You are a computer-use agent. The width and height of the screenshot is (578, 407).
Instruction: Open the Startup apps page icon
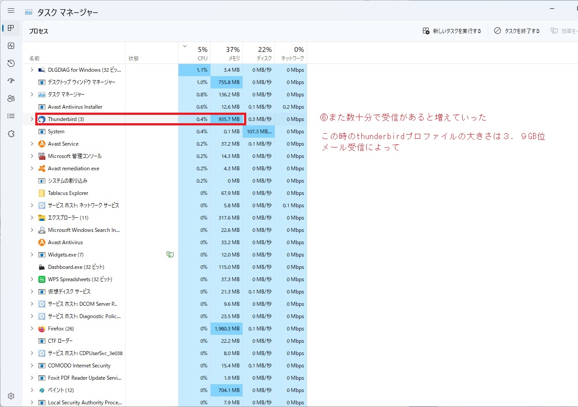(11, 81)
